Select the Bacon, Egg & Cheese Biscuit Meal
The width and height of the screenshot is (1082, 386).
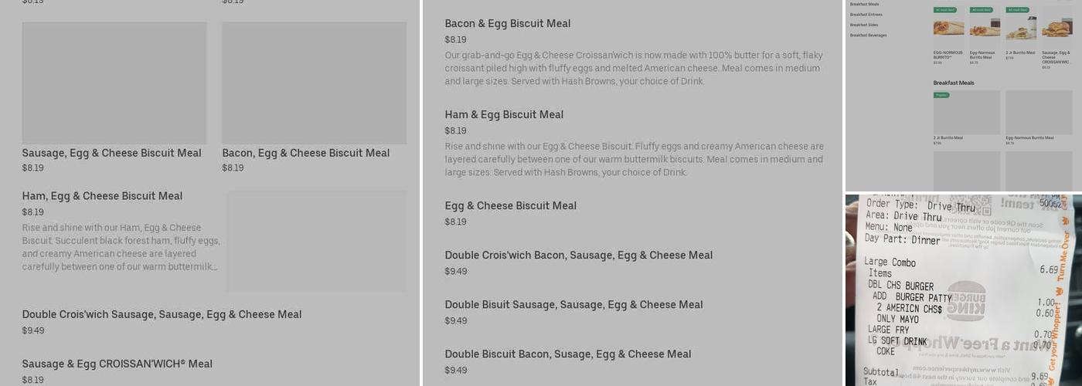coord(305,153)
